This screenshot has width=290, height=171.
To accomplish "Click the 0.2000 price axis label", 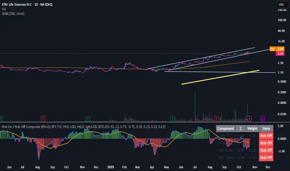I will (282, 92).
